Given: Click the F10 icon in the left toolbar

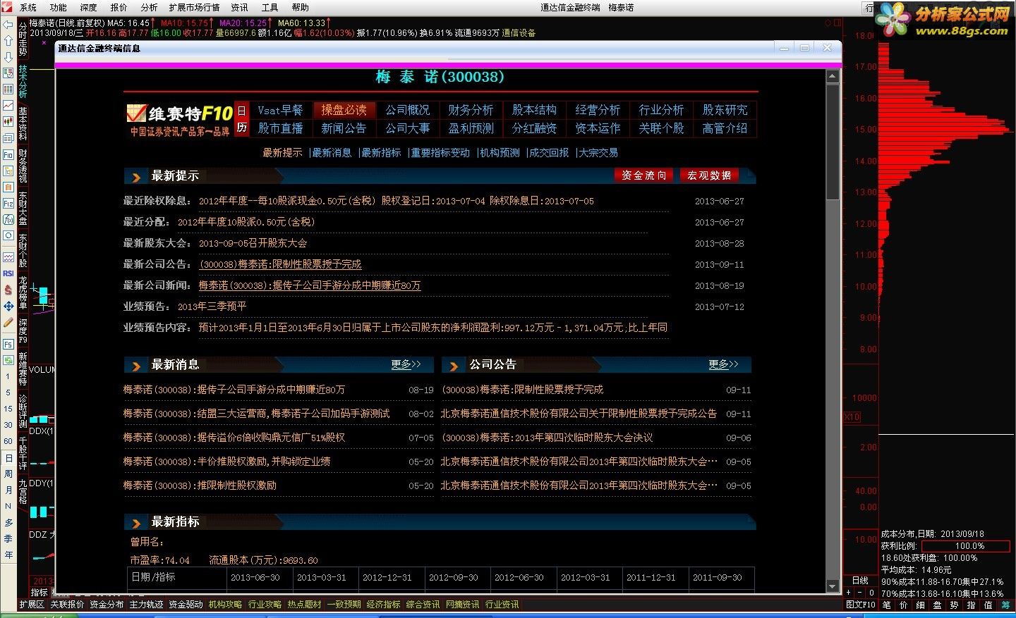Looking at the screenshot, I should click(x=8, y=154).
